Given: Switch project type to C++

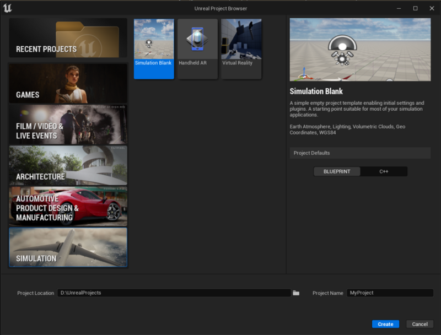Looking at the screenshot, I should 384,171.
